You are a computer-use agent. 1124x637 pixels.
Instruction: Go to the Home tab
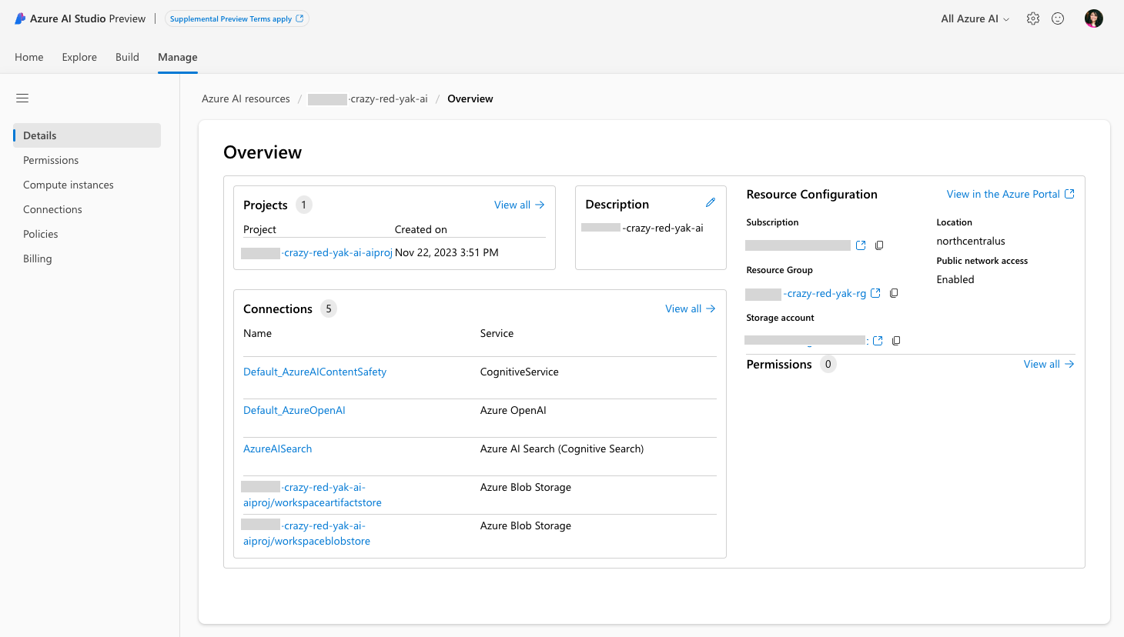29,57
